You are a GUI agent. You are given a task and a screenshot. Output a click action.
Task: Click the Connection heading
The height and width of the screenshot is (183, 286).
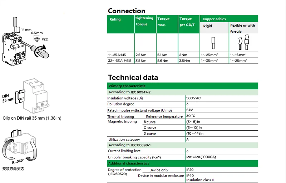(127, 11)
